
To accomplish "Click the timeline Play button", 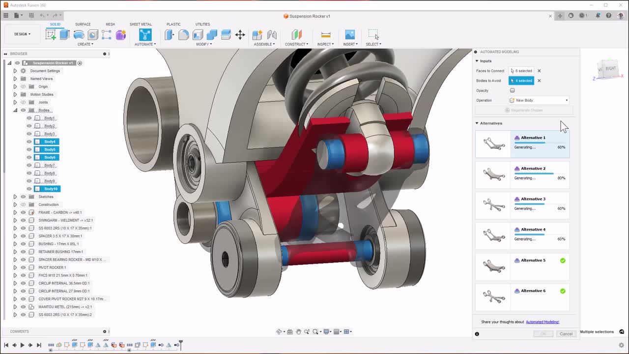I will [22, 345].
